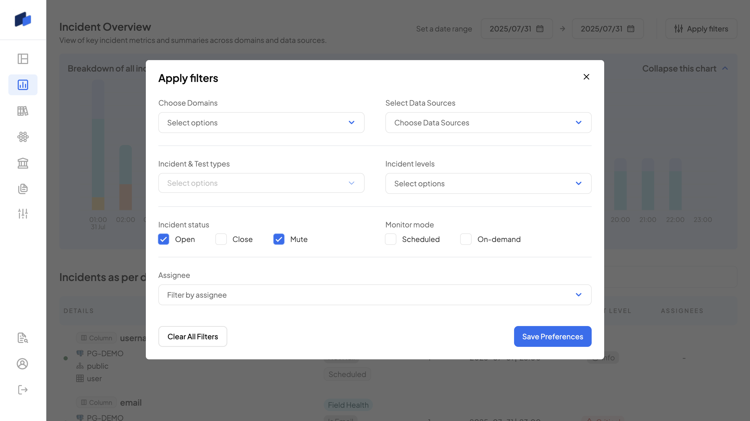Open the user profile icon
The width and height of the screenshot is (750, 421).
[x=22, y=364]
